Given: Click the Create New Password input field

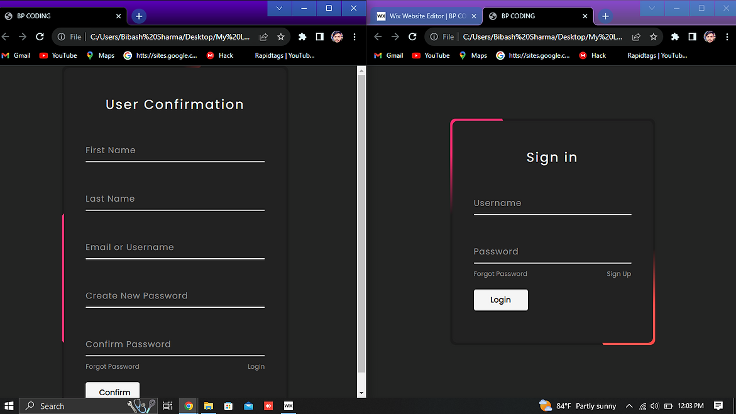Looking at the screenshot, I should [x=175, y=296].
